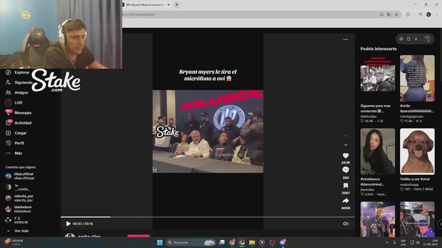Open Perfil page from sidebar

[x=19, y=143]
